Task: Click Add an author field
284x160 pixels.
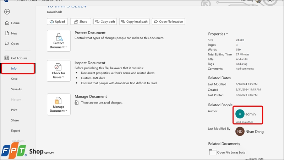Action: [x=245, y=122]
